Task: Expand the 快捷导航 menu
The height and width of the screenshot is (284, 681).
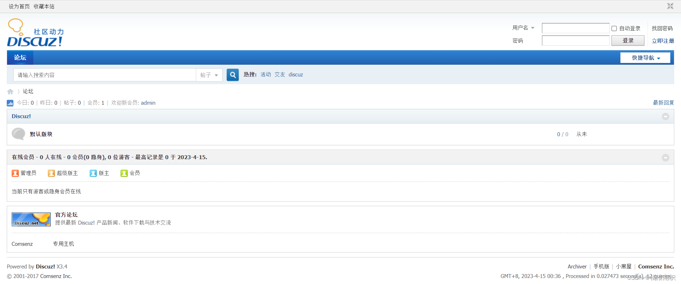Action: click(x=645, y=58)
